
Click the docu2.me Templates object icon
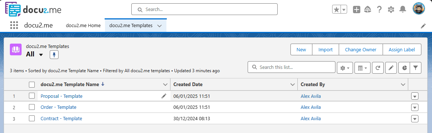tap(16, 50)
